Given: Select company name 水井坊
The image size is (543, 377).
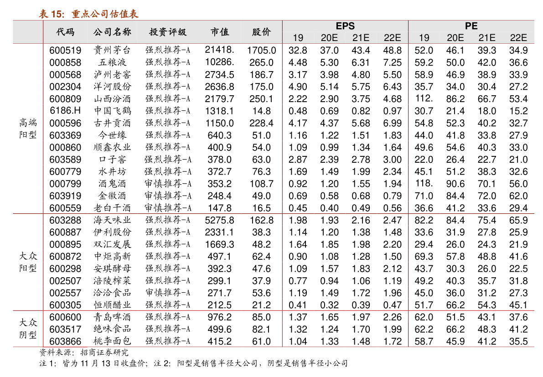Looking at the screenshot, I should pos(112,171).
